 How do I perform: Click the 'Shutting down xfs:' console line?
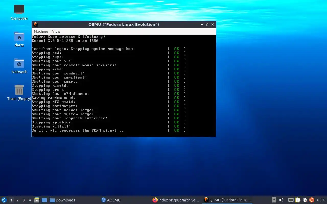52,61
